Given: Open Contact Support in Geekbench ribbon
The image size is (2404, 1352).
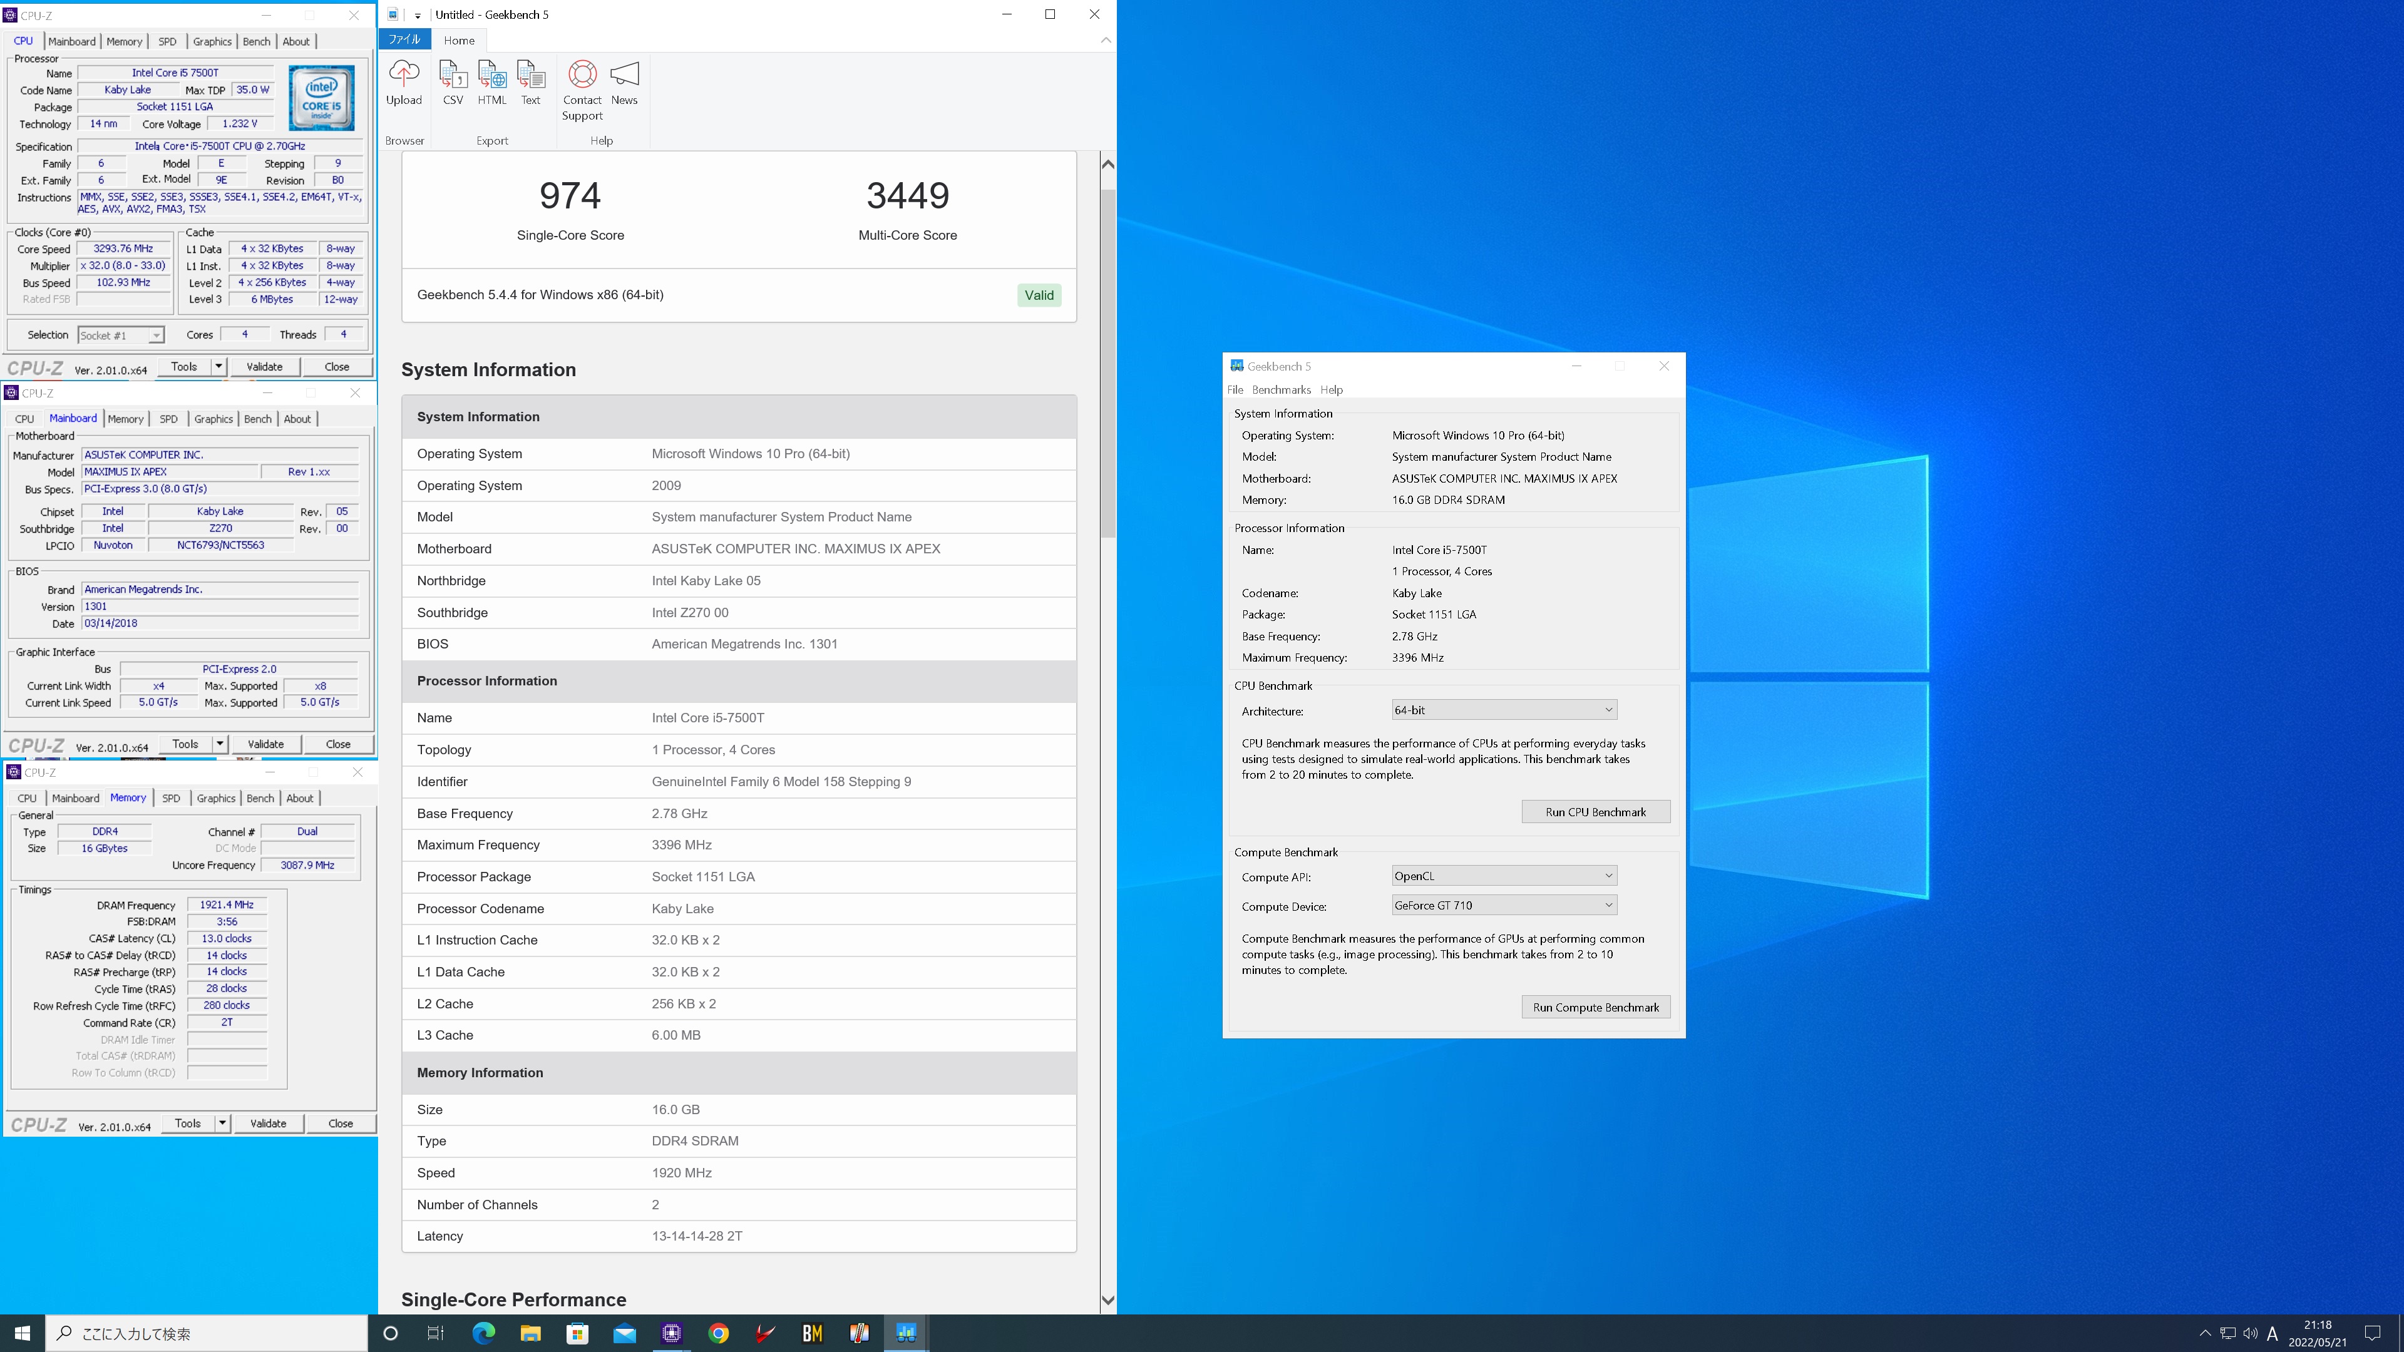Looking at the screenshot, I should [582, 90].
